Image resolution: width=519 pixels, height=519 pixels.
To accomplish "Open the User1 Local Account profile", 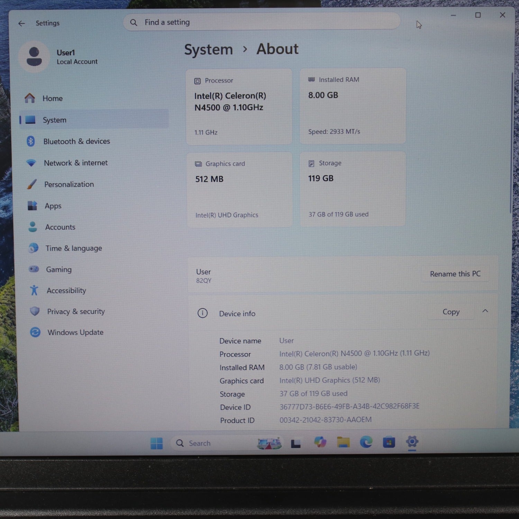I will click(x=59, y=56).
